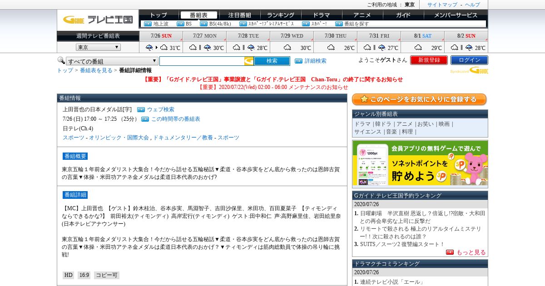The image size is (545, 286).
Task: Click the 7/29 WED cloud weather icon
Action: click(287, 48)
